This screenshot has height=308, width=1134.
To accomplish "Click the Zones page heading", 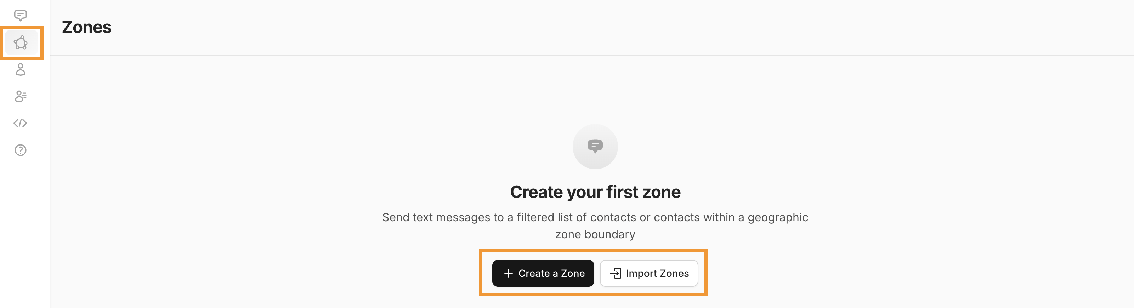I will click(86, 27).
